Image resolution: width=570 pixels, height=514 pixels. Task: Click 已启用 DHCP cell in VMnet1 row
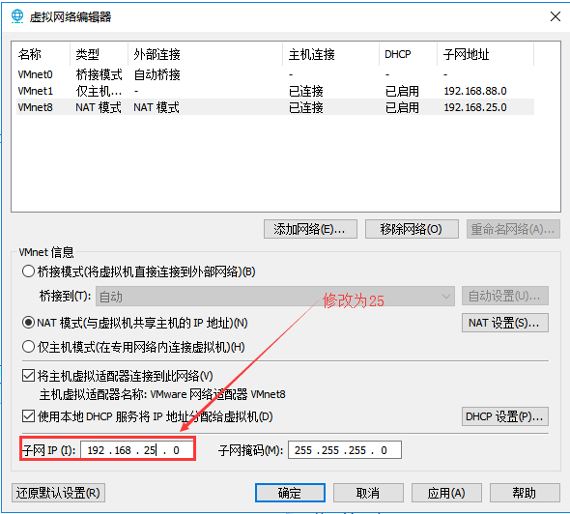tap(402, 91)
